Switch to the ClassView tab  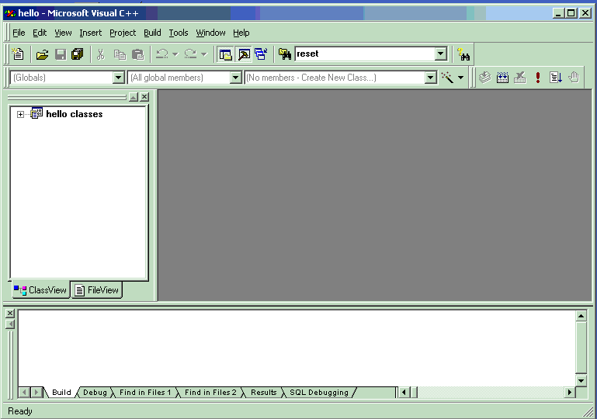pos(40,290)
